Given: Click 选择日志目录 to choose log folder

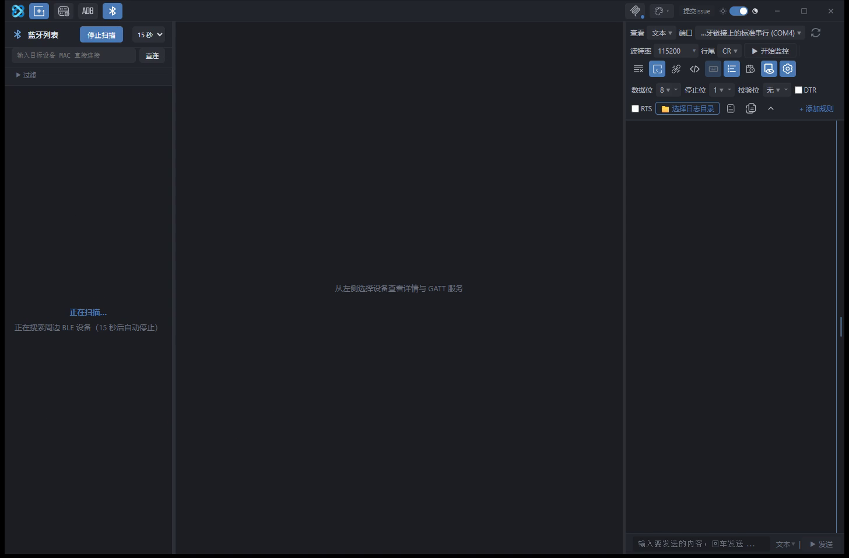Looking at the screenshot, I should [687, 109].
